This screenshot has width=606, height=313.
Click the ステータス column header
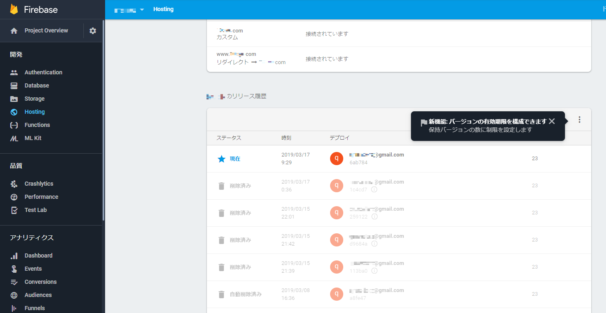(x=229, y=138)
